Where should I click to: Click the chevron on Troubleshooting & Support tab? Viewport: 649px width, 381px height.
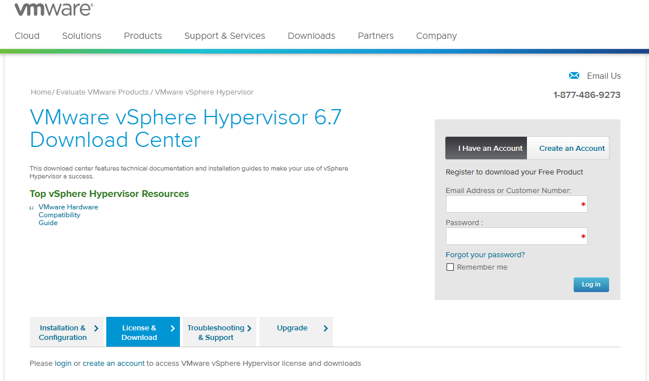[249, 329]
